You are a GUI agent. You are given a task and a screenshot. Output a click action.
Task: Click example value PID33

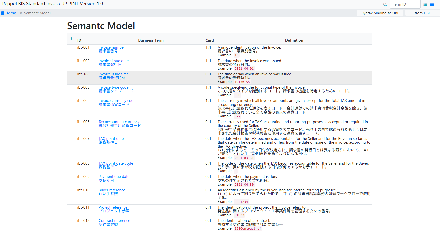(239, 215)
